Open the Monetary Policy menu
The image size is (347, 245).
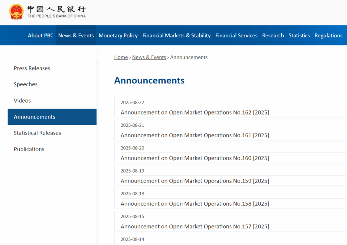tap(118, 35)
